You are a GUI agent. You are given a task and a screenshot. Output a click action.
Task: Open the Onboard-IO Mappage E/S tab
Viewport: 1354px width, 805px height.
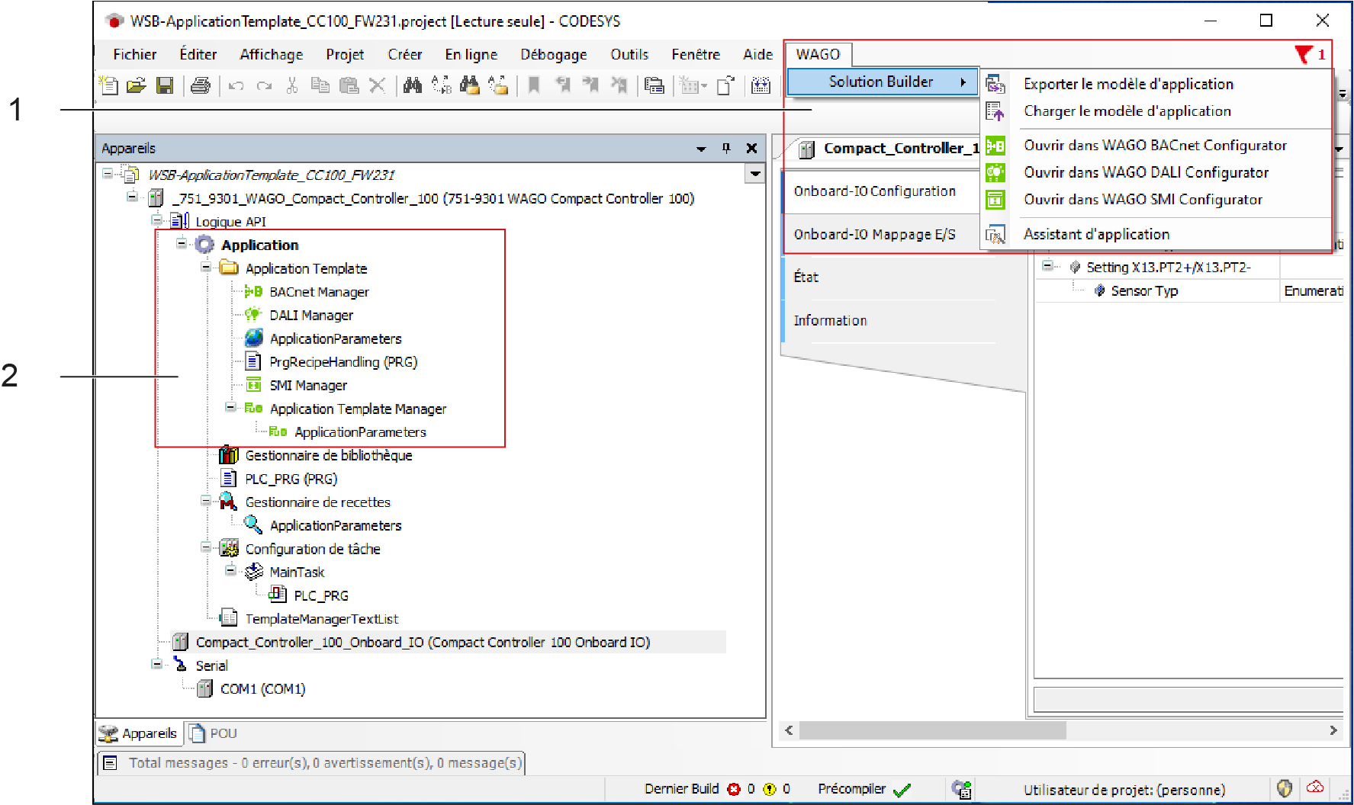click(x=874, y=235)
